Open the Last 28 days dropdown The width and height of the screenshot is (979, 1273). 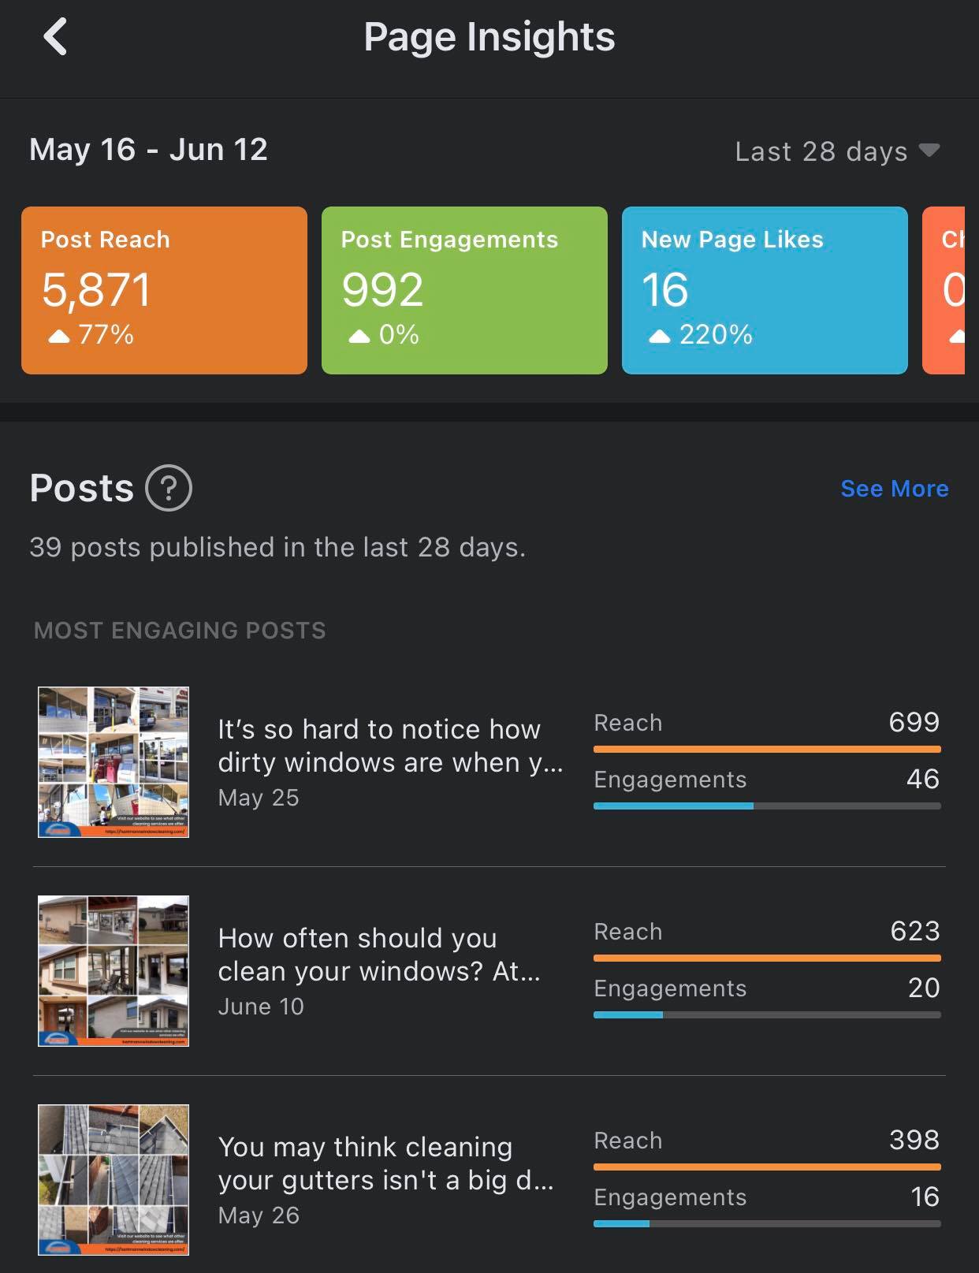pos(821,151)
